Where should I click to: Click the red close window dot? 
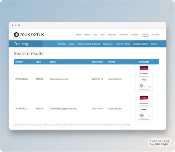(x=13, y=25)
